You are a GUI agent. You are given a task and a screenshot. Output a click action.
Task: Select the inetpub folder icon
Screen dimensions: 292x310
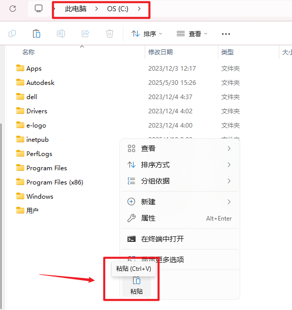click(x=20, y=139)
